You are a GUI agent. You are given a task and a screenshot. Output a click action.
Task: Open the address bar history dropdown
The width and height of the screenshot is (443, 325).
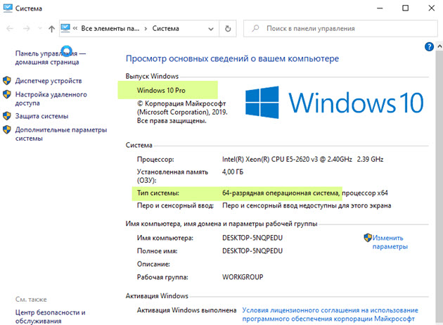pyautogui.click(x=211, y=29)
